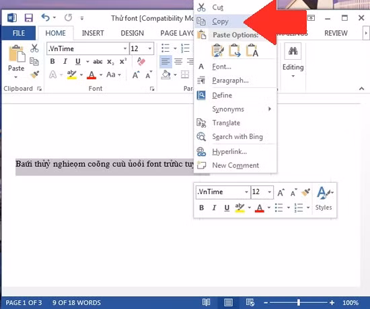The width and height of the screenshot is (370, 309).
Task: Click the ribbon Copy icon
Action: click(34, 62)
